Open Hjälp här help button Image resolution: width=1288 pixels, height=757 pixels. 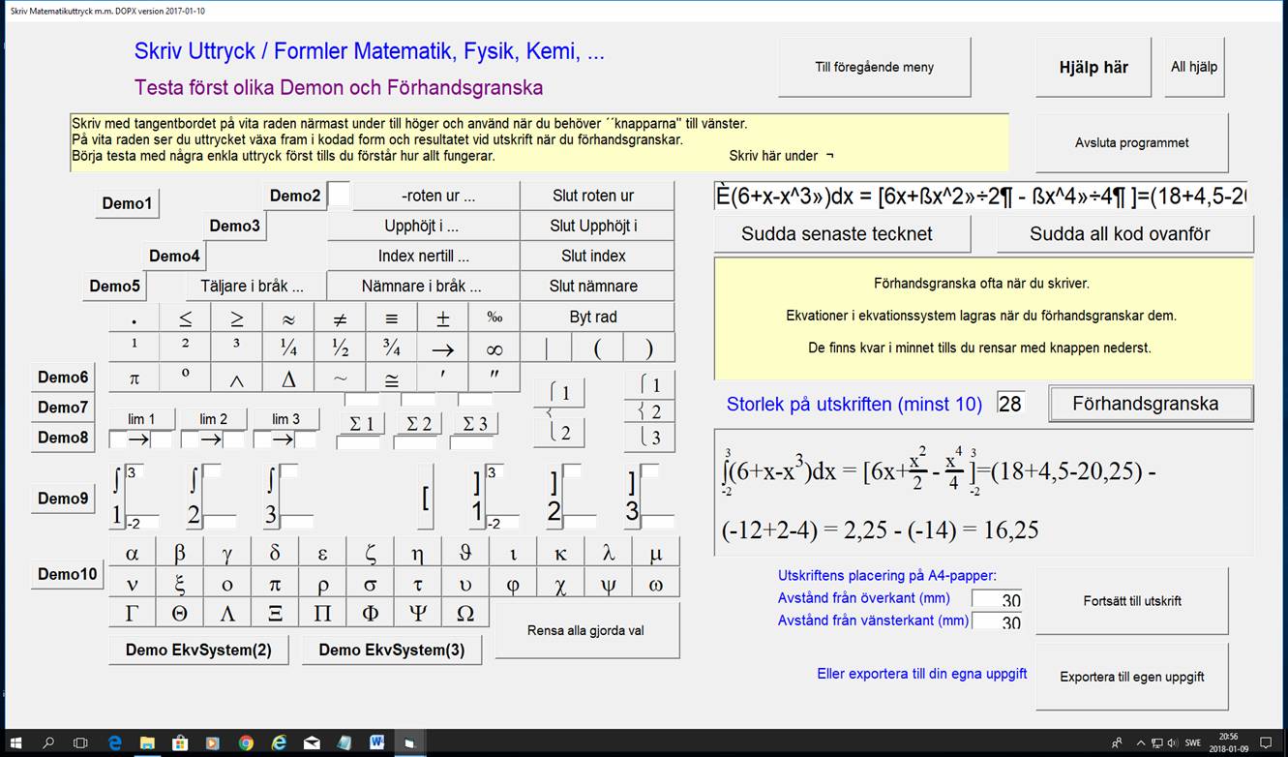tap(1093, 68)
